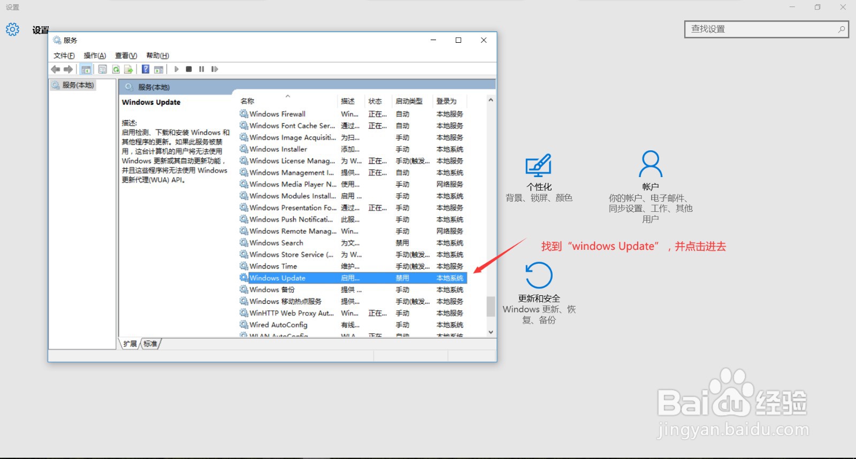The image size is (856, 459).
Task: Open the 文件(F) menu
Action: [x=64, y=56]
